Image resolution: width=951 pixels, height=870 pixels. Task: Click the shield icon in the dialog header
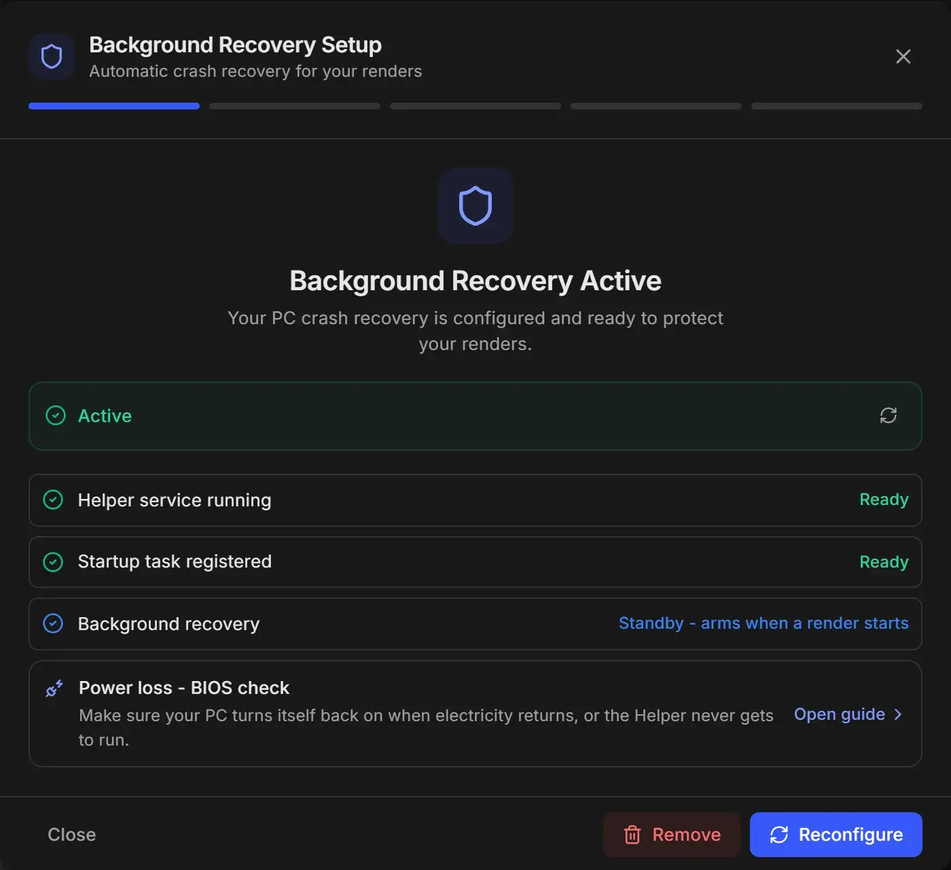(x=52, y=56)
